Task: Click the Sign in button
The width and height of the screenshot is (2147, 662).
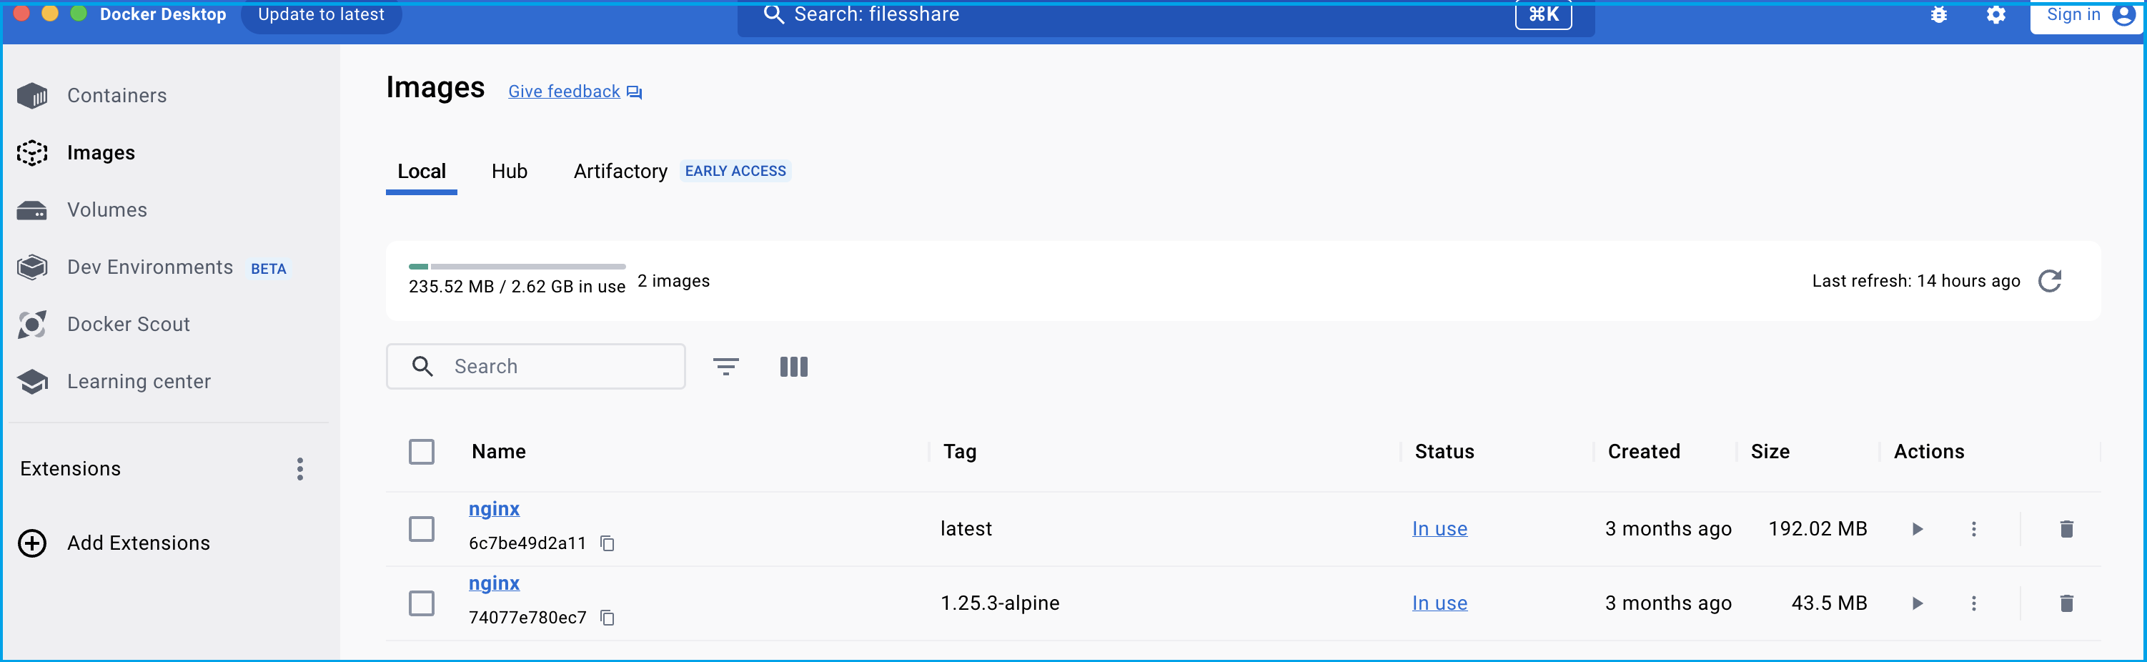Action: coord(2086,14)
